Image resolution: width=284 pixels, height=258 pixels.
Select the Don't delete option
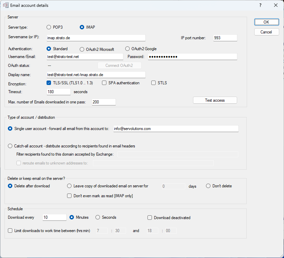click(x=208, y=186)
